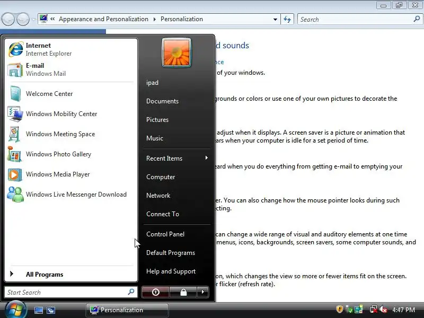Open Windows Mobility Center icon
The width and height of the screenshot is (424, 318).
(15, 114)
